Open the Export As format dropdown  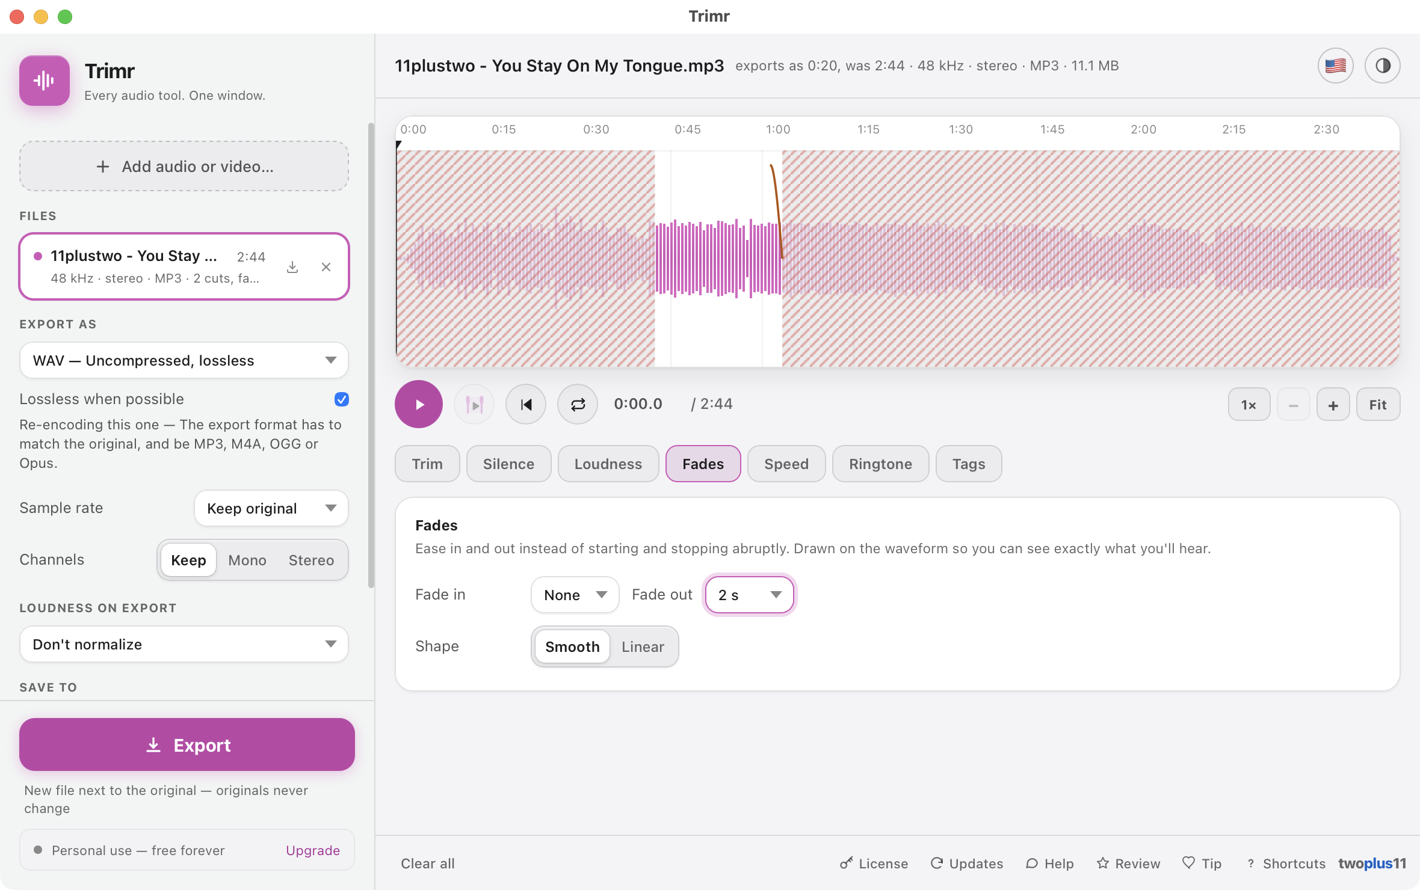coord(184,360)
